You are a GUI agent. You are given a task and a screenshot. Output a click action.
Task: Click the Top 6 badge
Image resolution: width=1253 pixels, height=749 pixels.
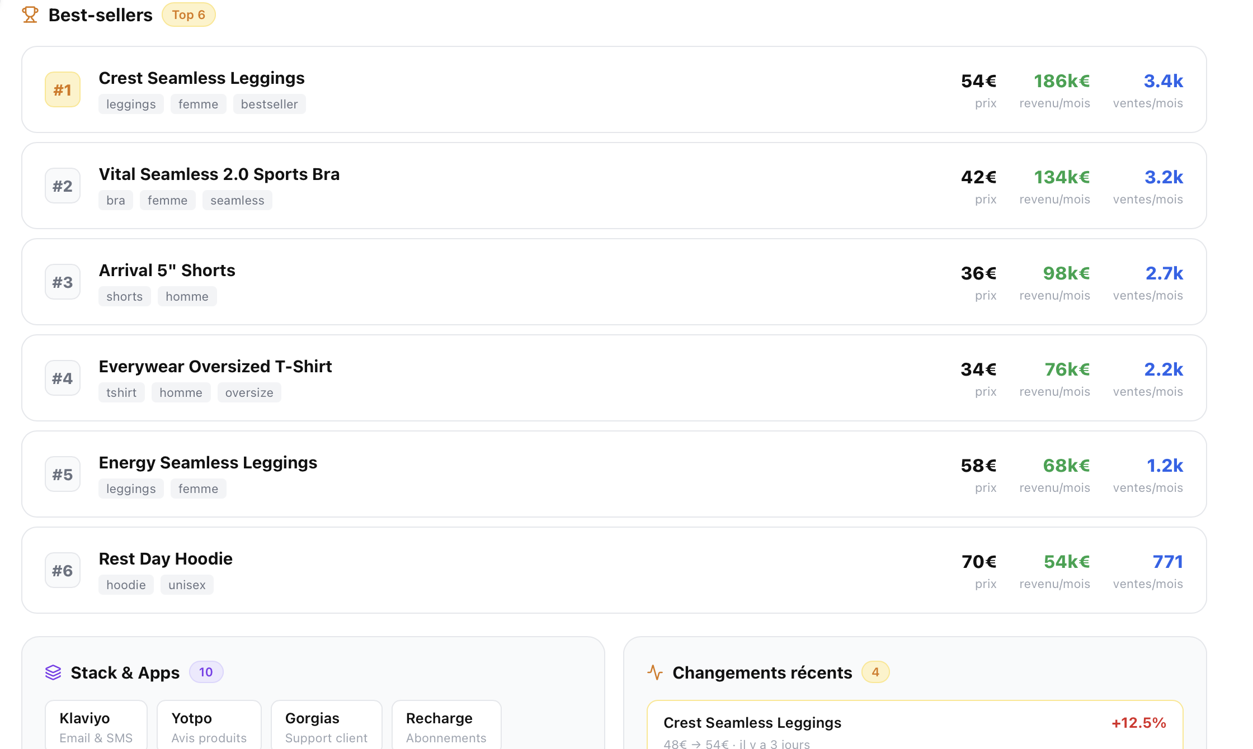(189, 15)
